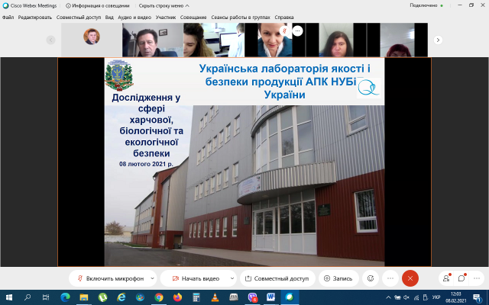Open Task View on taskbar
The width and height of the screenshot is (489, 305).
[x=46, y=297]
